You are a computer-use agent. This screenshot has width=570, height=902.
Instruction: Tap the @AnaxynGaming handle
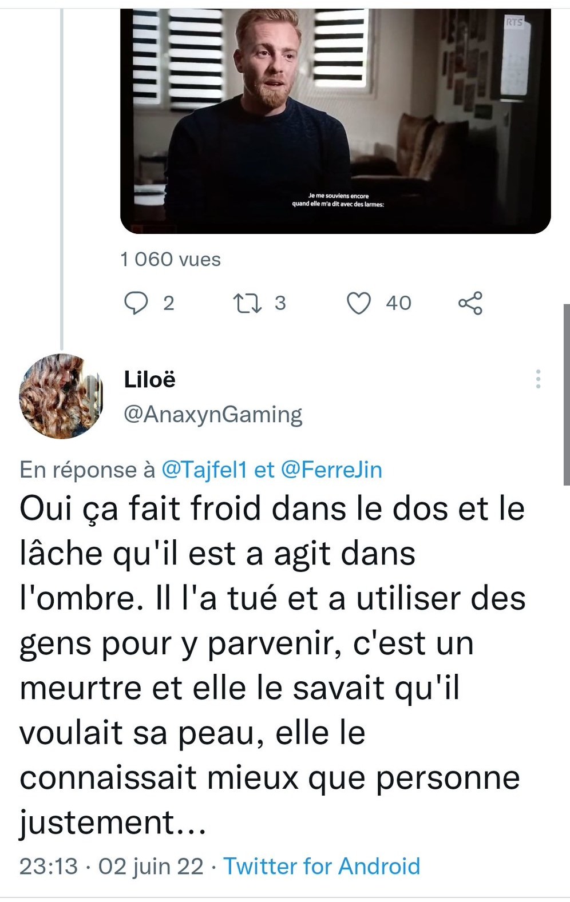click(x=213, y=414)
